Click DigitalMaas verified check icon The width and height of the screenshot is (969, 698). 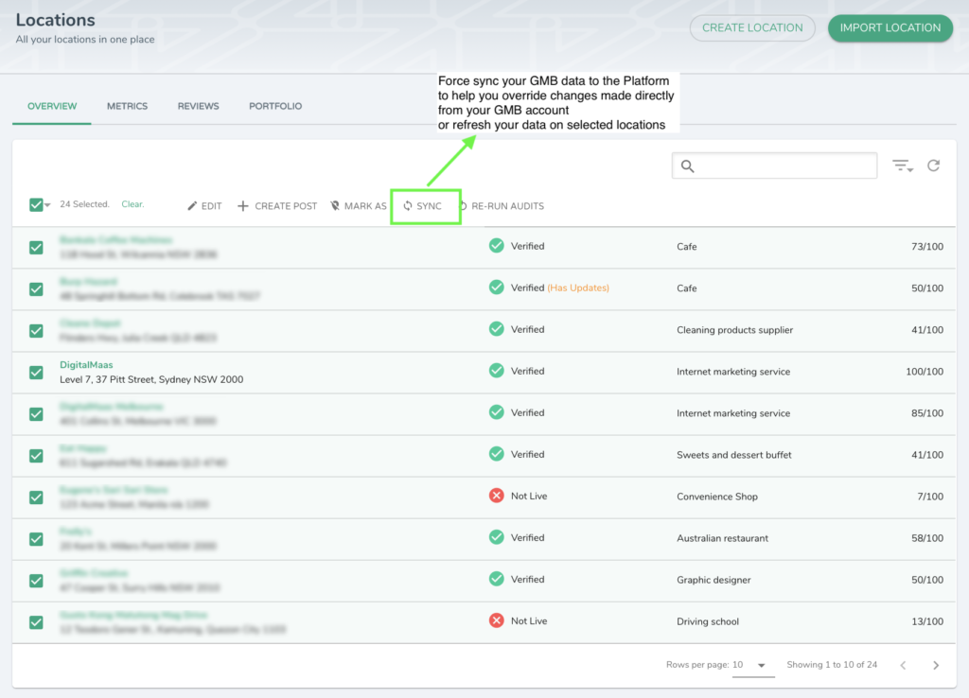click(x=496, y=371)
